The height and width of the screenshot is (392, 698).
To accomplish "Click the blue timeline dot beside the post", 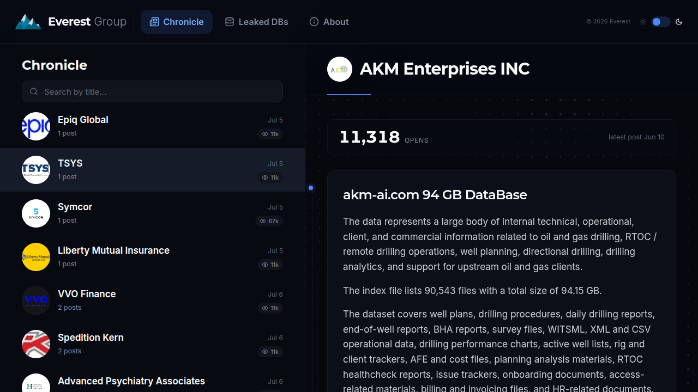I will coord(311,188).
